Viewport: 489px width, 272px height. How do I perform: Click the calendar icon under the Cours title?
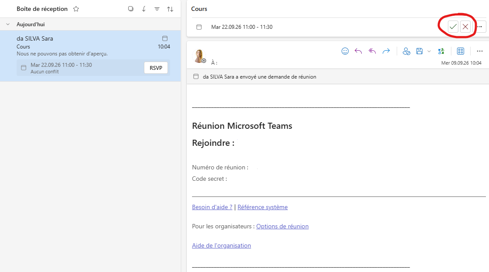pos(199,27)
